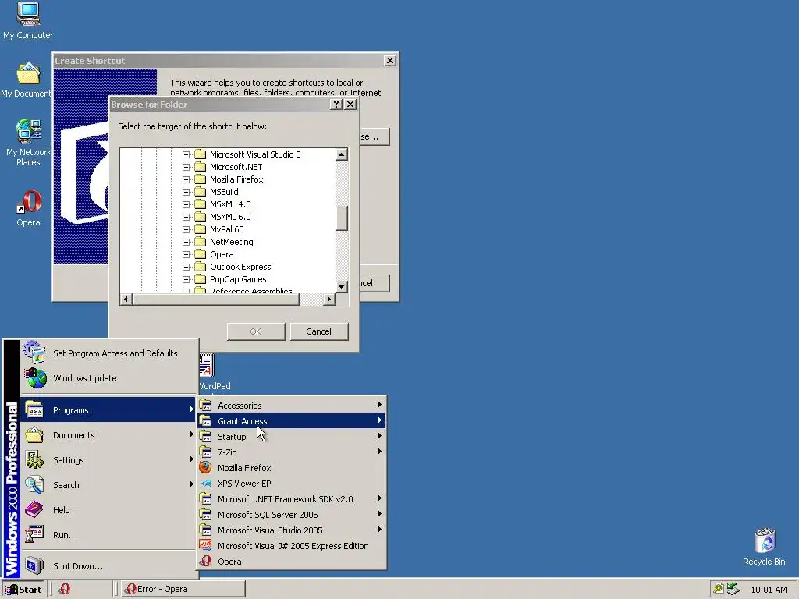Click the Documents folder icon in Start menu
Screen dimensions: 799x599
(x=34, y=435)
